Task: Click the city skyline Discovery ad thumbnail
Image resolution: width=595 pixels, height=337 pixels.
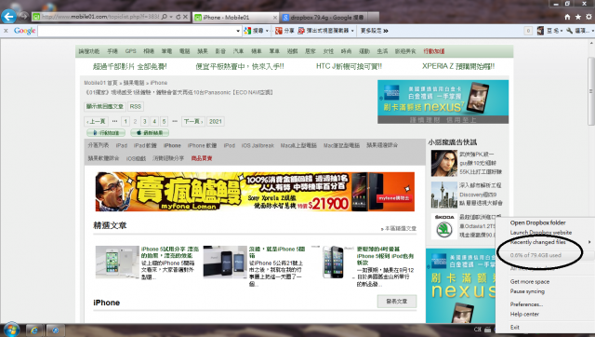Action: (x=444, y=195)
